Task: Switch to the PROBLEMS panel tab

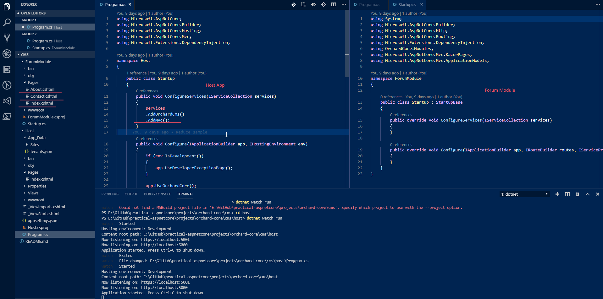Action: pyautogui.click(x=110, y=194)
